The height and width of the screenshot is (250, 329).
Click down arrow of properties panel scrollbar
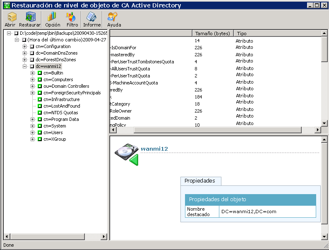click(x=325, y=236)
